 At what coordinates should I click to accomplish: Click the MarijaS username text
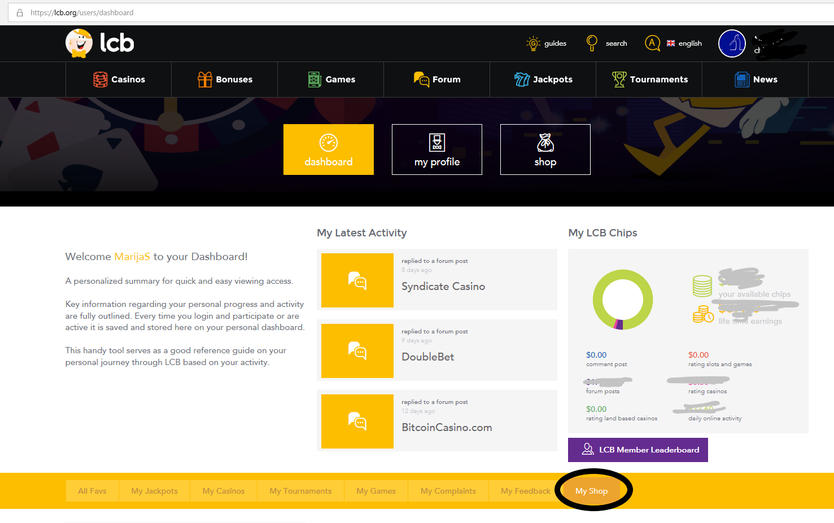pyautogui.click(x=132, y=257)
